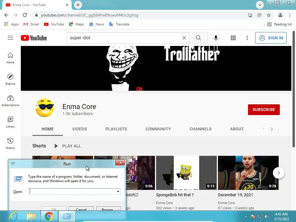Click the magnifier search button
The width and height of the screenshot is (296, 222).
pos(198,38)
